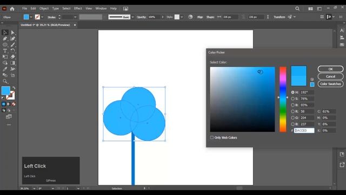Select the Gradient tool

click(13, 63)
